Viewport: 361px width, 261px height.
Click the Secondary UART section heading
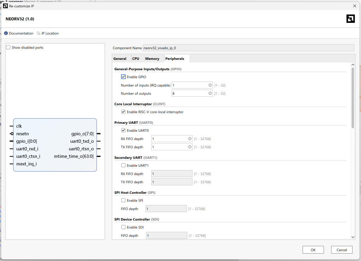[x=136, y=157]
